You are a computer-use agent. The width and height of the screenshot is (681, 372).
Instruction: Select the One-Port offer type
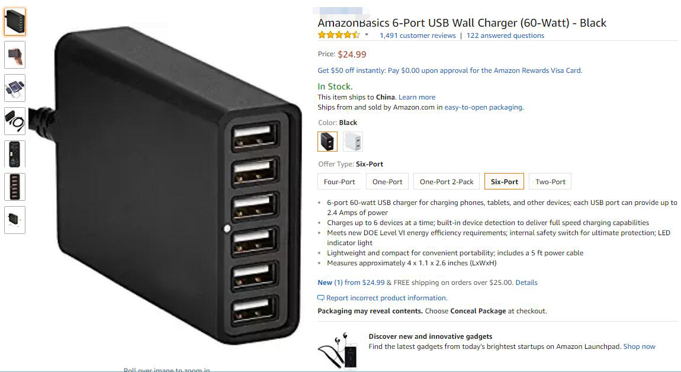click(387, 182)
